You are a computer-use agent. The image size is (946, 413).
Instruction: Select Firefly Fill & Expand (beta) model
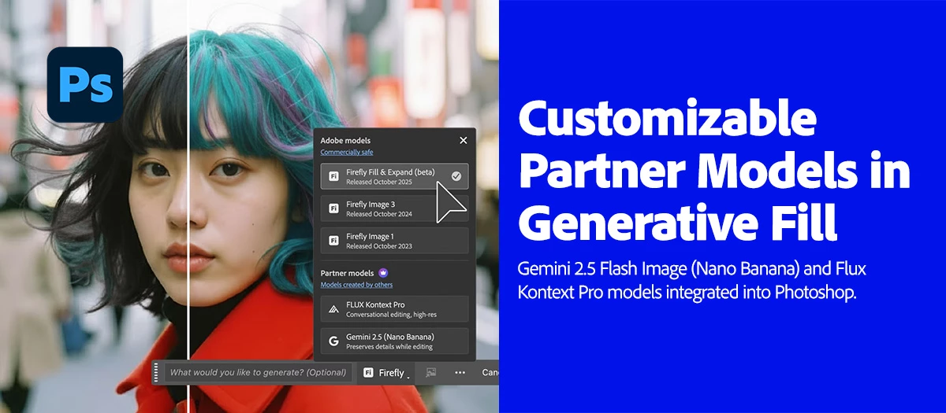coord(394,176)
